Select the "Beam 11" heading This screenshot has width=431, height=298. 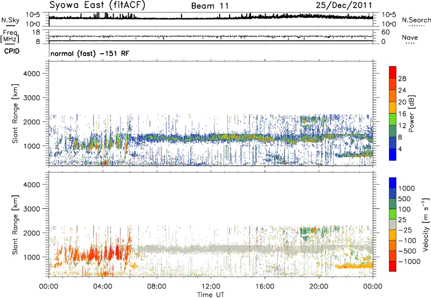coord(210,6)
